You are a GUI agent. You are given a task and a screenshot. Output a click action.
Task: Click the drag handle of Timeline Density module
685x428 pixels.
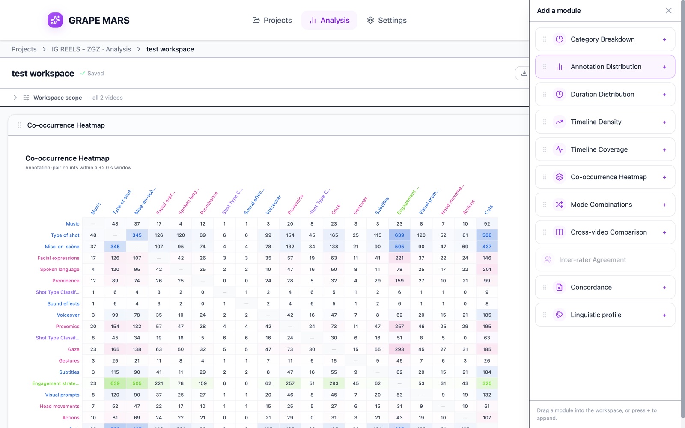coord(545,122)
